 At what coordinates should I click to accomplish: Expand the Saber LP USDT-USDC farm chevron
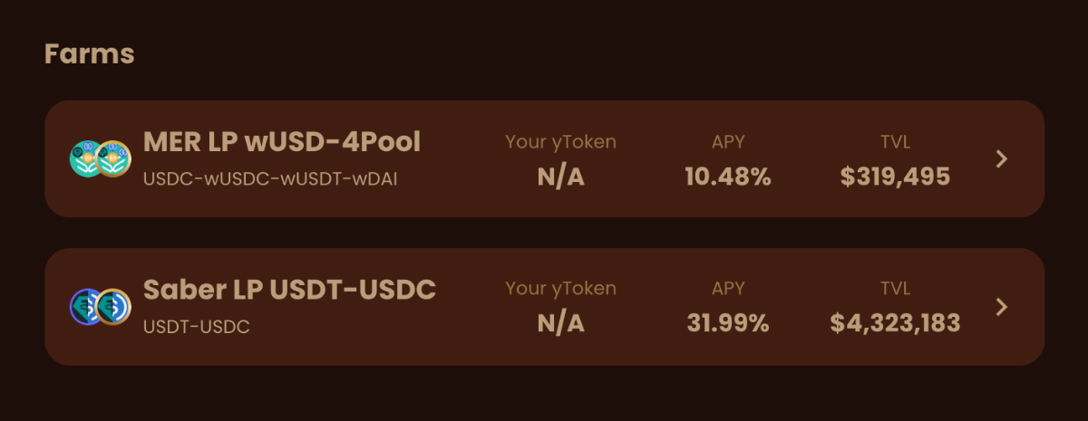point(1001,307)
